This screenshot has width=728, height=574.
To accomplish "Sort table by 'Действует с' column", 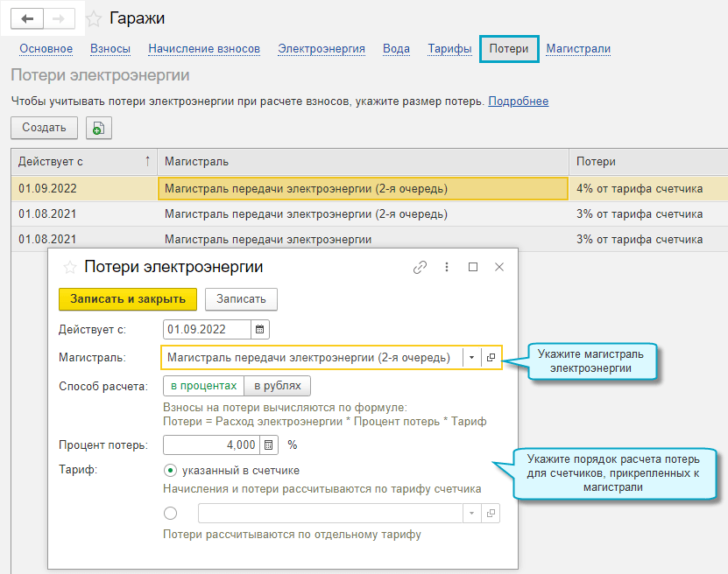I will [83, 162].
